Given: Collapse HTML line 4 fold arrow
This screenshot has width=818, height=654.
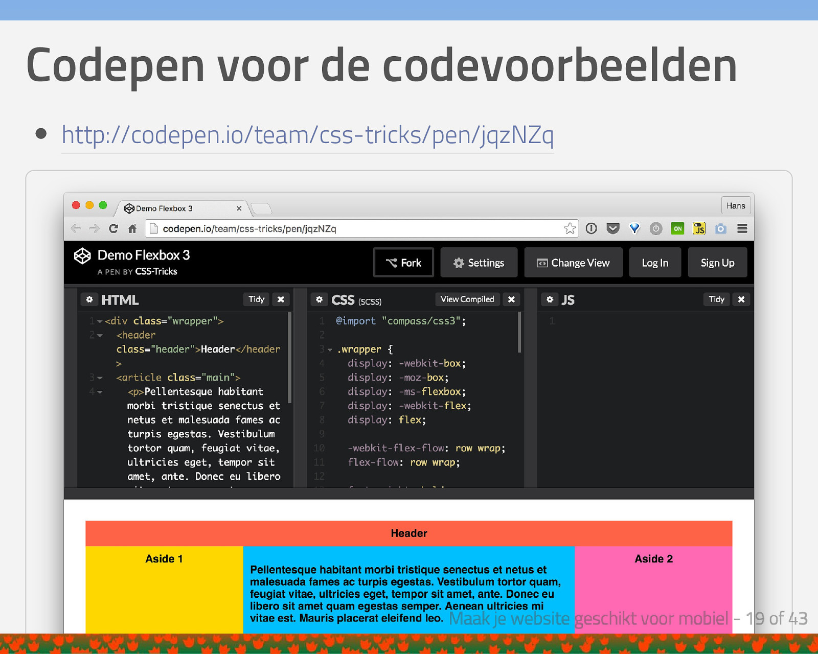Looking at the screenshot, I should pos(100,392).
